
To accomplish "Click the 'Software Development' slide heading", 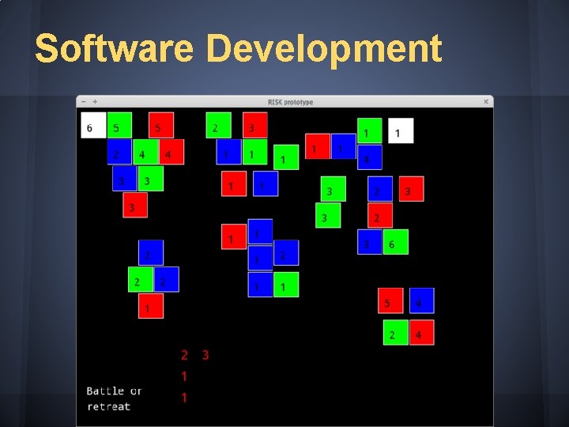I will point(239,49).
